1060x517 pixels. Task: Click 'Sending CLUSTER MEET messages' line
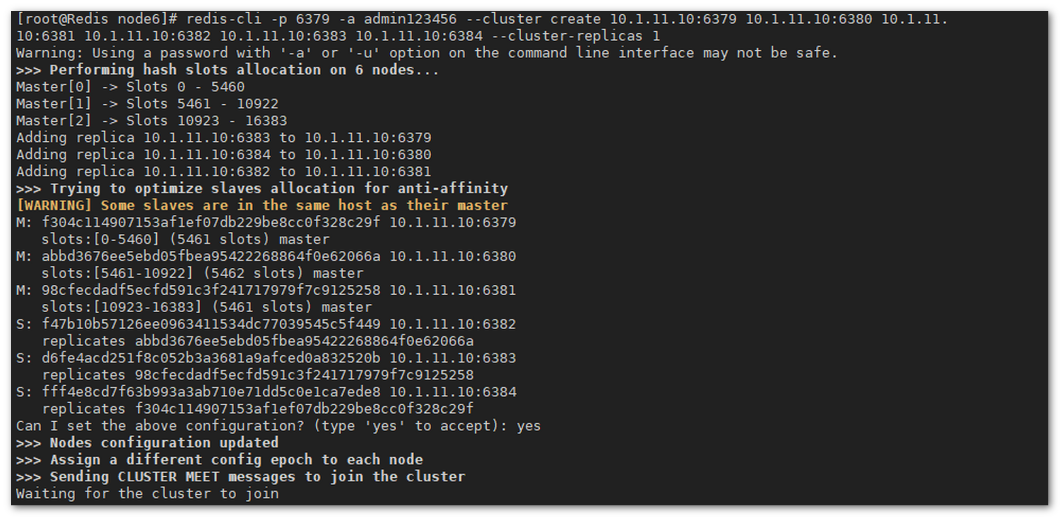tap(240, 476)
